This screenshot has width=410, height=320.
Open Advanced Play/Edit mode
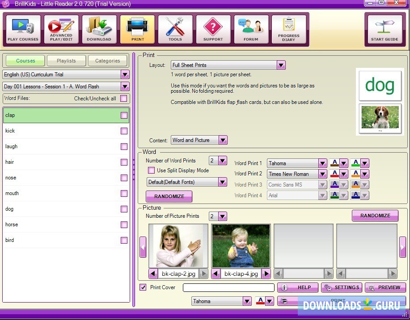point(61,29)
